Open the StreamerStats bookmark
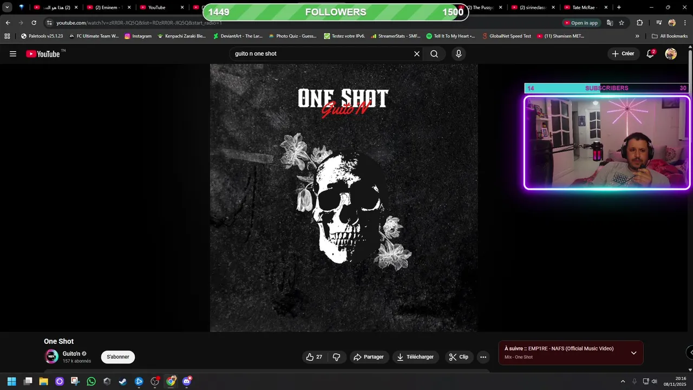The image size is (693, 390). (396, 36)
